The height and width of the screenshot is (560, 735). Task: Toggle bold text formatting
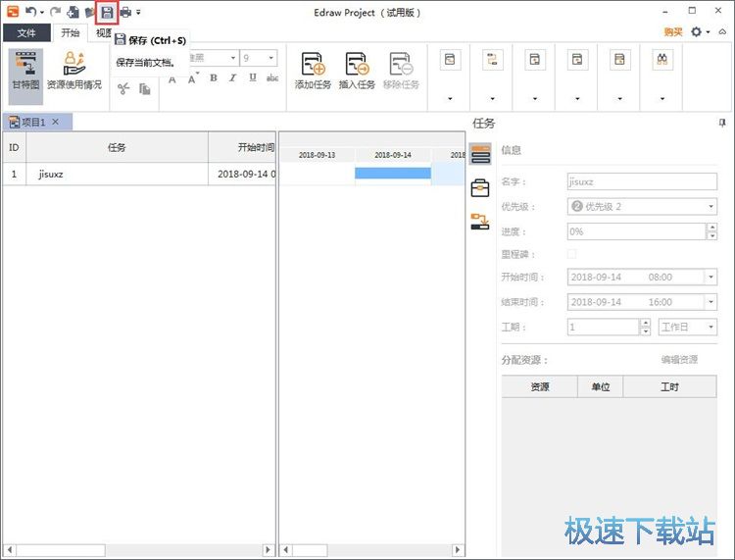[213, 78]
